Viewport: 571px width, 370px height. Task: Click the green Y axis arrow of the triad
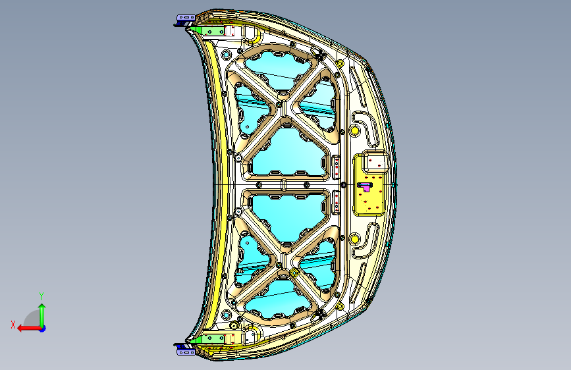(x=42, y=315)
